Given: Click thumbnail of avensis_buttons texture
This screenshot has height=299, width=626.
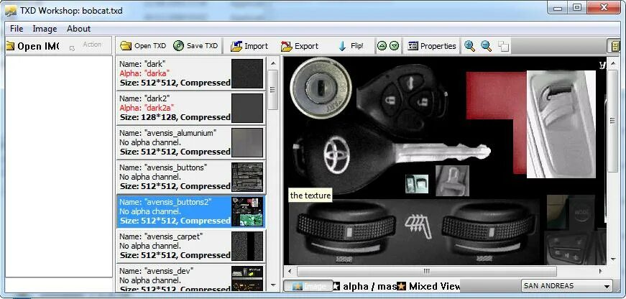Looking at the screenshot, I should pos(247,177).
